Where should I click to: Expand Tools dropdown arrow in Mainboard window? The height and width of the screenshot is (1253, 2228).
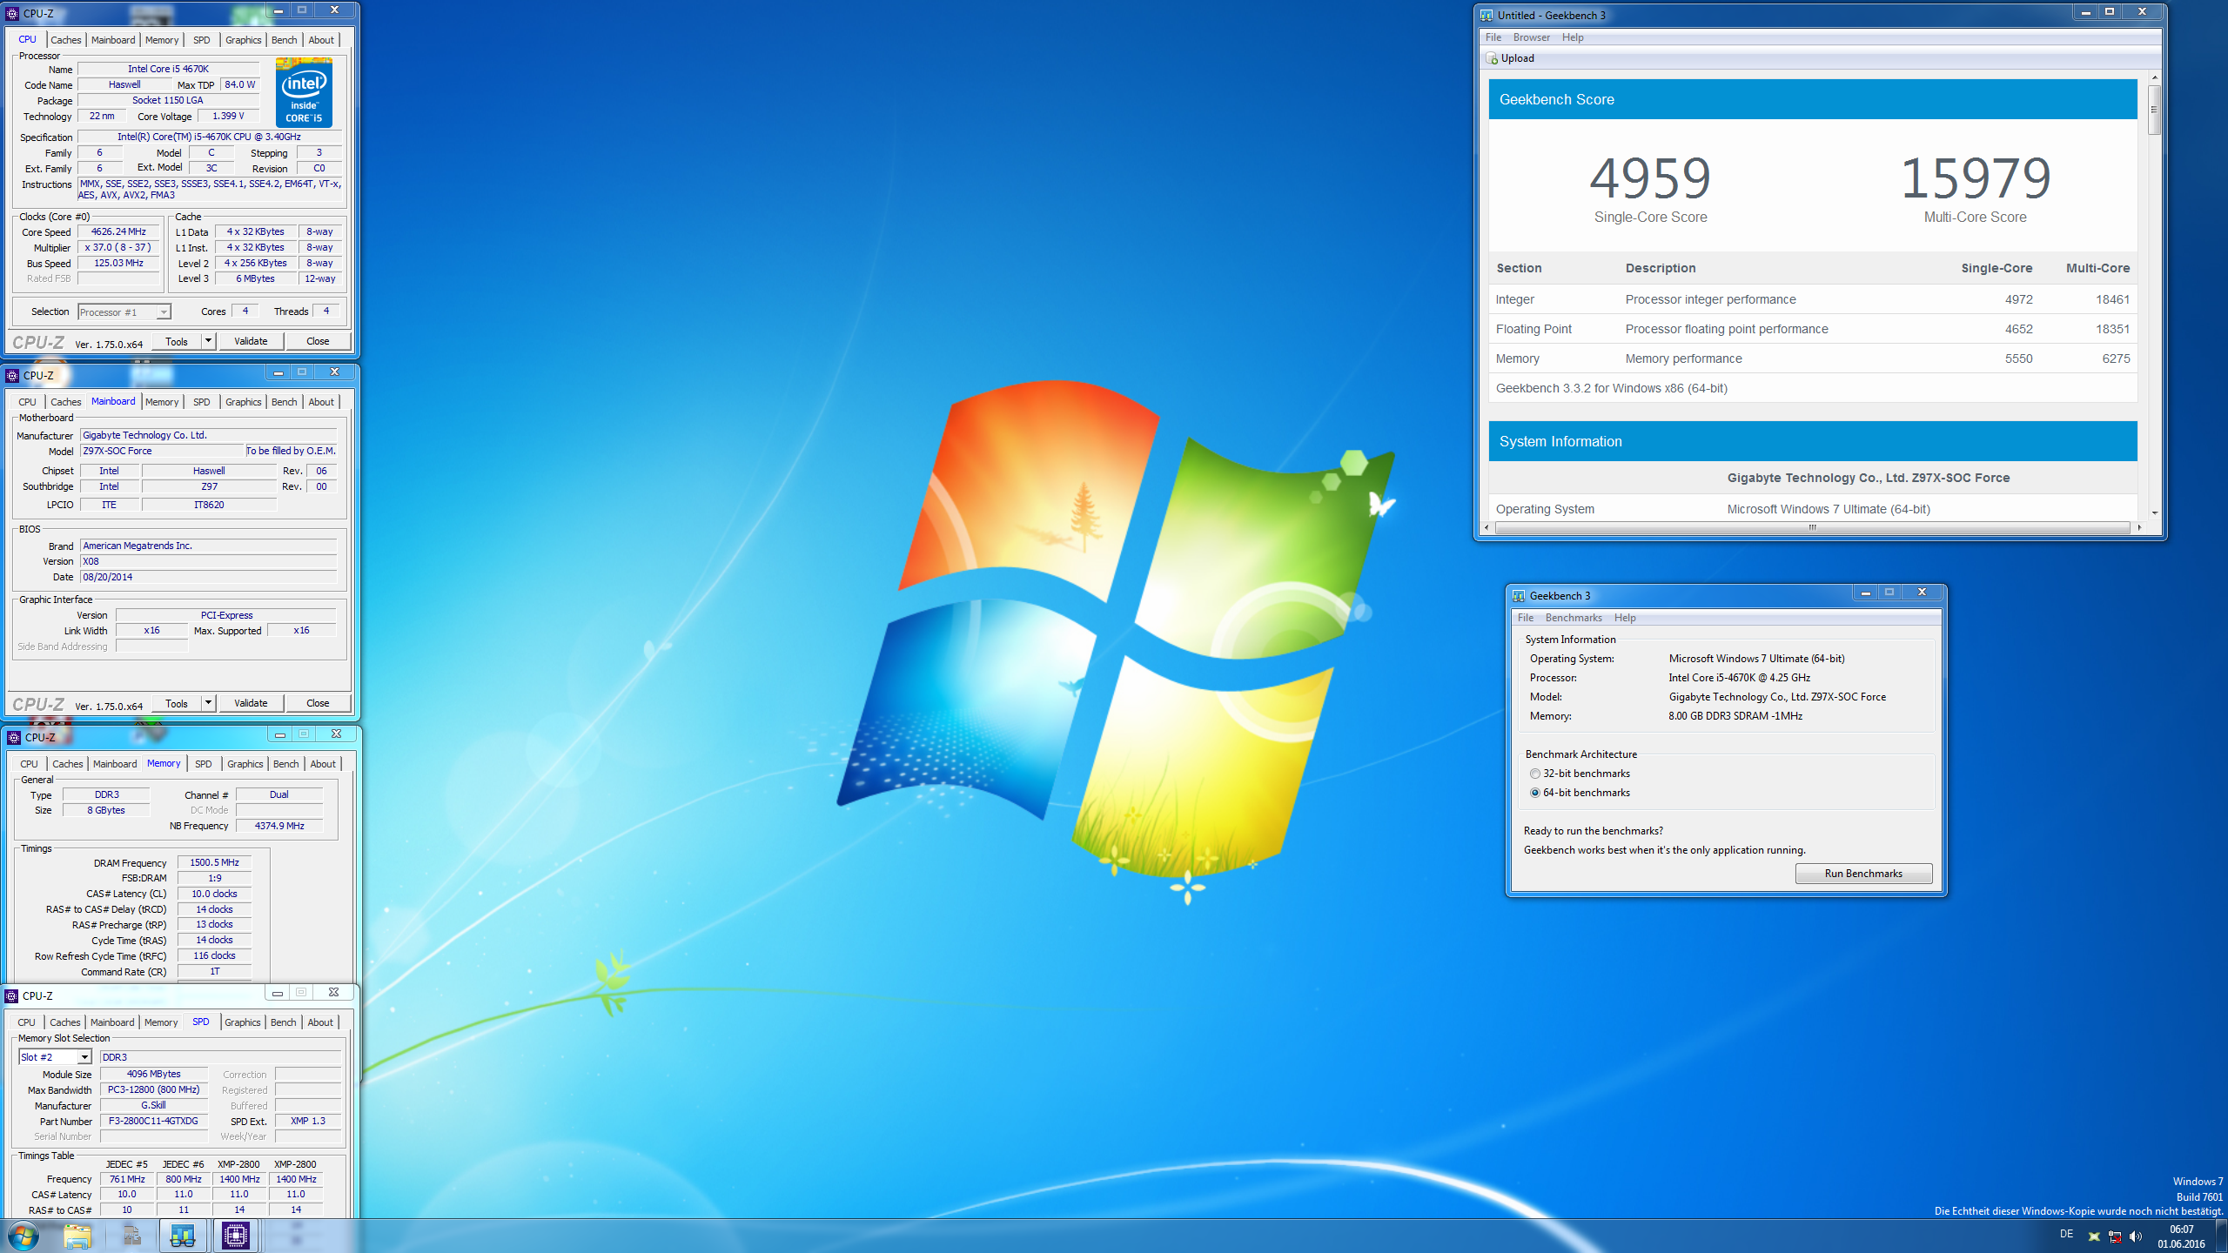point(208,703)
